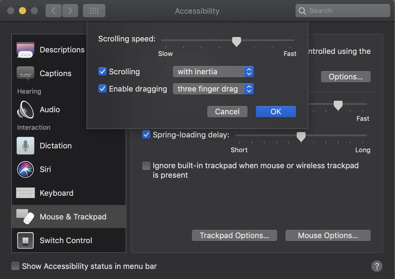The height and width of the screenshot is (279, 395).
Task: Confirm with the OK button
Action: tap(276, 112)
